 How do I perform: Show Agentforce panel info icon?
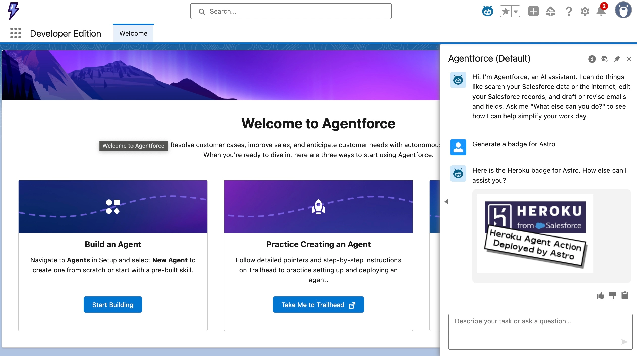coord(592,59)
